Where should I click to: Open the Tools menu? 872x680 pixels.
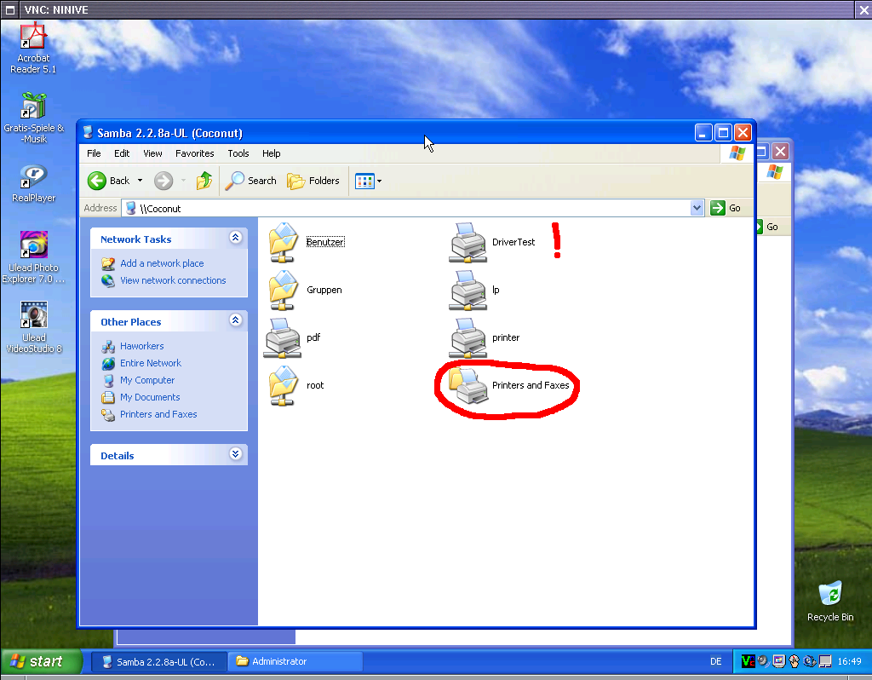point(238,153)
